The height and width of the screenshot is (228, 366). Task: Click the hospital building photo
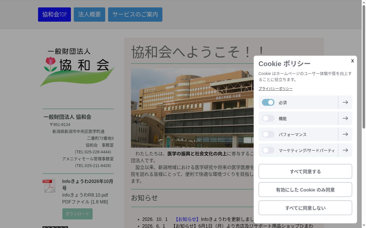(192, 108)
